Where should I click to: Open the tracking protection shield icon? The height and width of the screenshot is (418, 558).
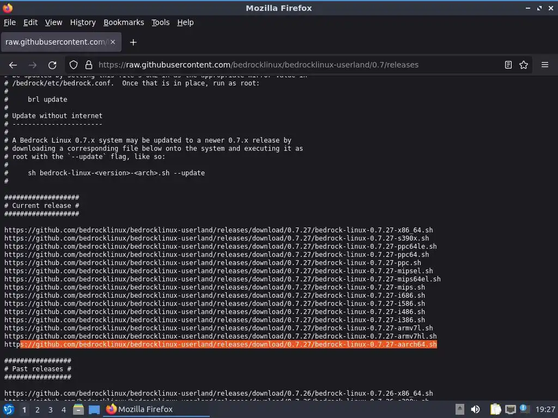pos(74,65)
